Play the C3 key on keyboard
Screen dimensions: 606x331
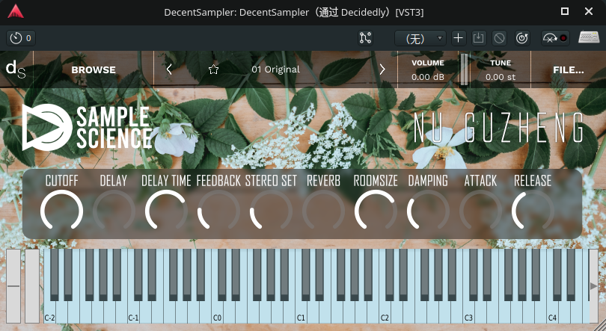pyautogui.click(x=469, y=312)
